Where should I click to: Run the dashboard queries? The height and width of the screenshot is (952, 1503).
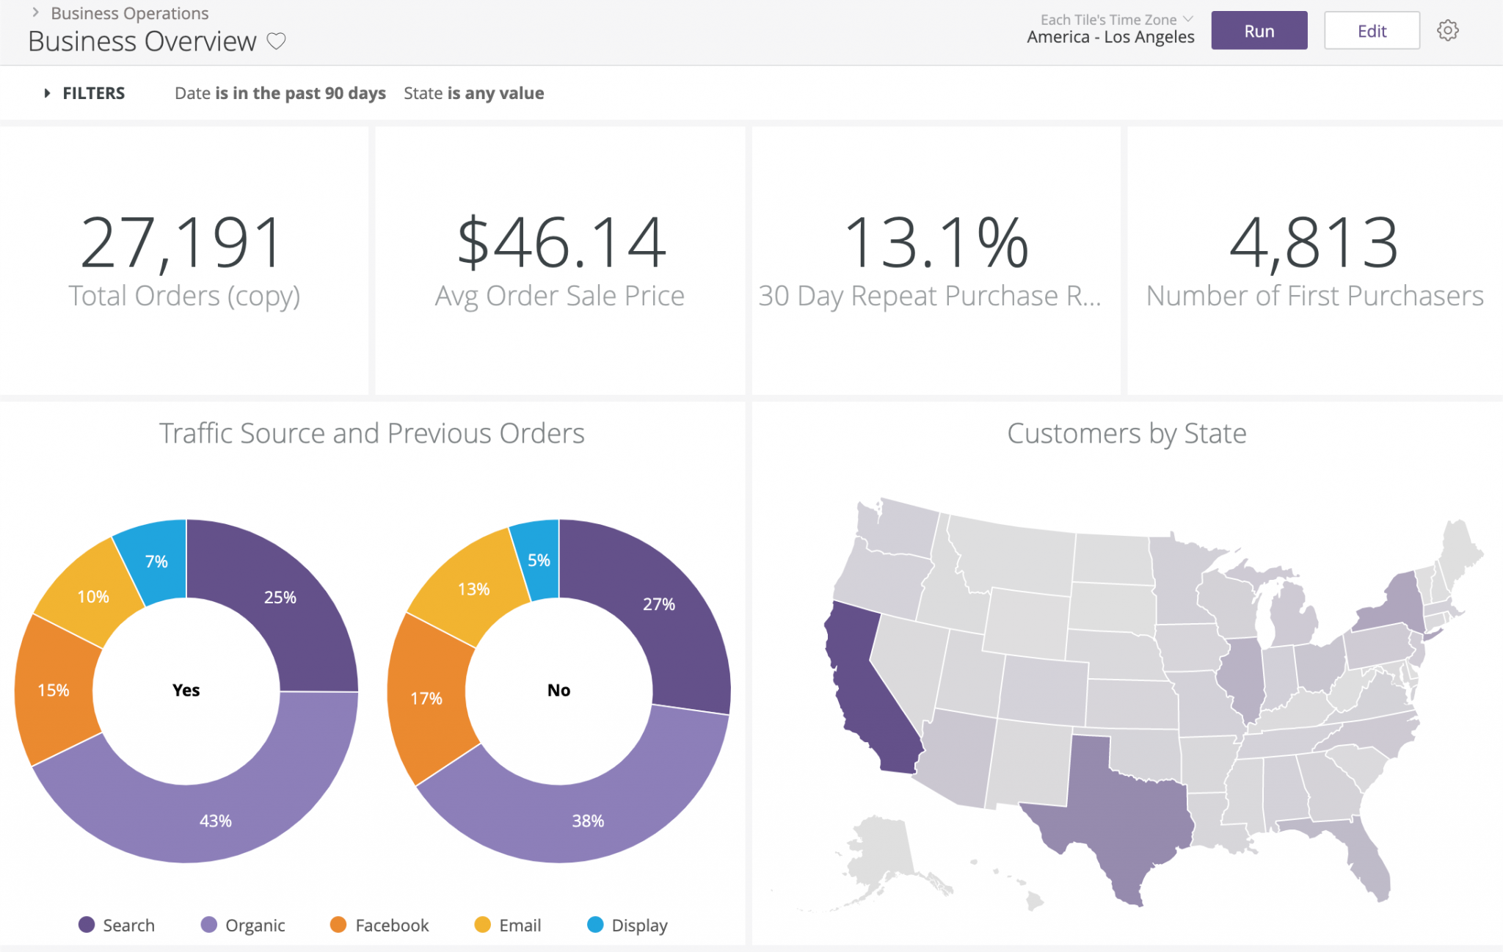tap(1259, 30)
